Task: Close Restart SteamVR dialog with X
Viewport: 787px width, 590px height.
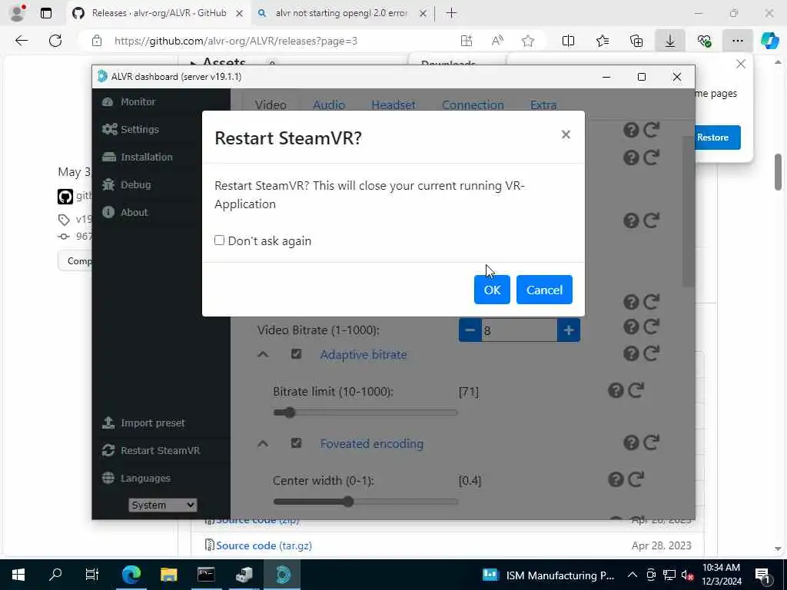Action: 566,134
